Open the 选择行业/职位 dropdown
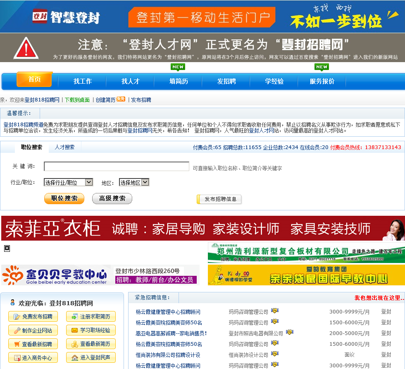The image size is (405, 369). [x=69, y=183]
